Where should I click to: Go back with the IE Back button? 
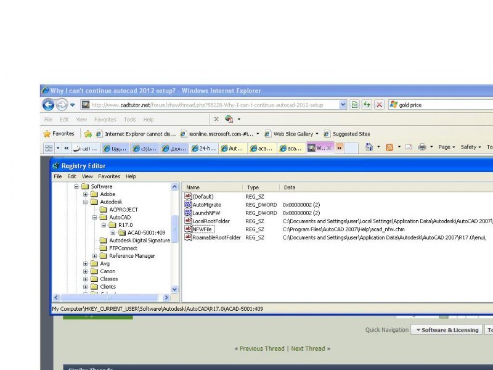coord(48,104)
